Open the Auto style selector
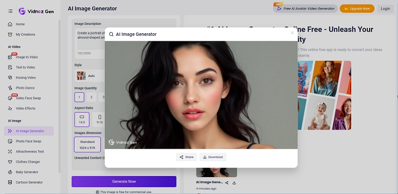398x194 pixels. (90, 76)
